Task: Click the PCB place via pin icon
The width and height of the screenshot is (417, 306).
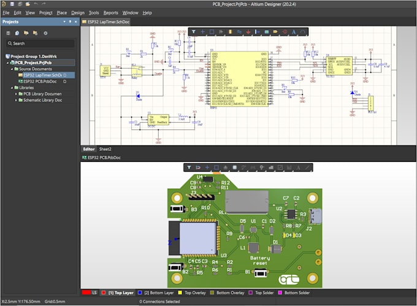Action: [262, 167]
